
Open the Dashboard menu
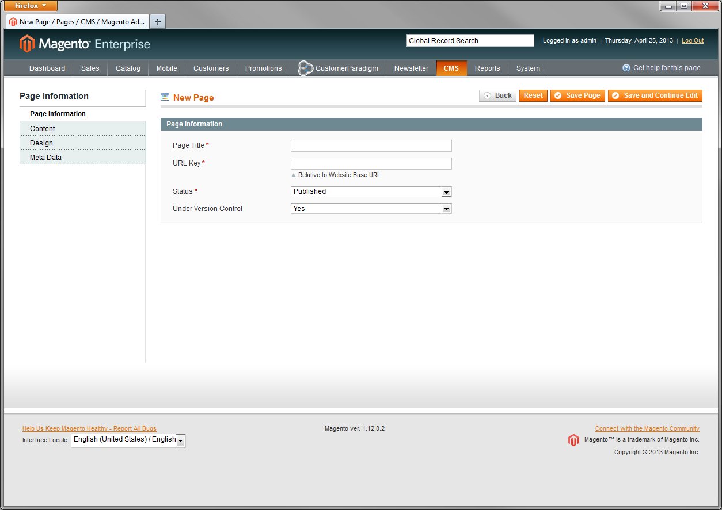[47, 68]
